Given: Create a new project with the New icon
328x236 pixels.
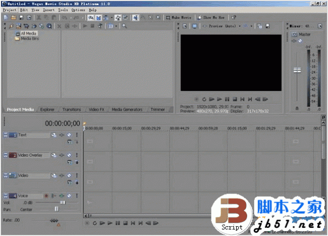Looking at the screenshot, I should click(x=6, y=18).
